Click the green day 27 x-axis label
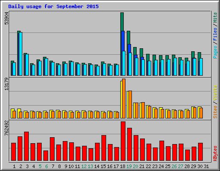220x171 pixels. pyautogui.click(x=180, y=166)
